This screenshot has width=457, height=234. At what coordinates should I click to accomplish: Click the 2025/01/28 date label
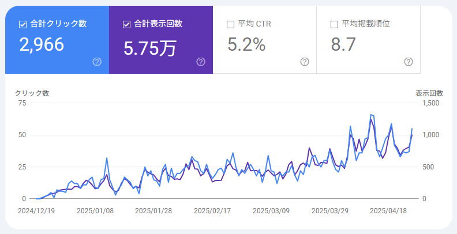click(x=153, y=211)
